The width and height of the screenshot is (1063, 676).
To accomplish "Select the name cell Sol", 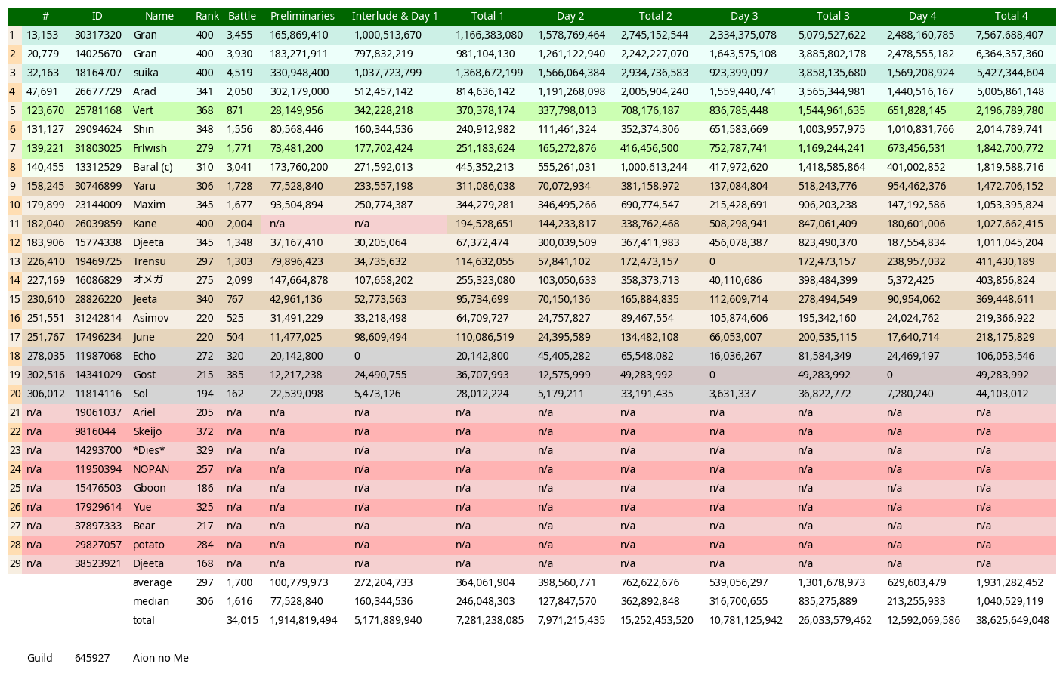I will tap(141, 394).
